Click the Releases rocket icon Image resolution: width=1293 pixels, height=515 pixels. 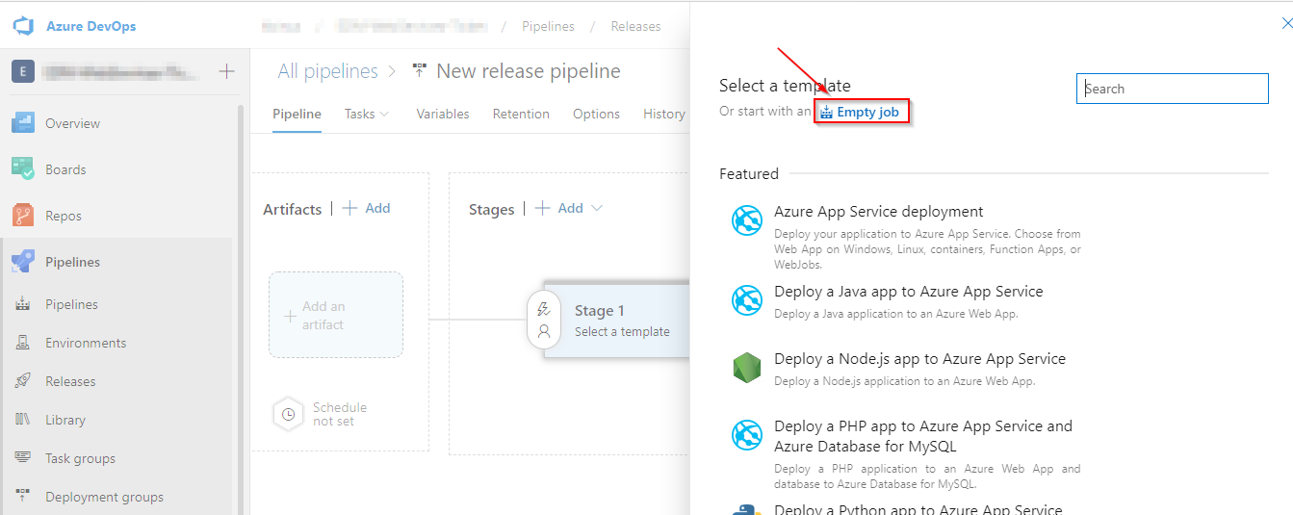(23, 381)
